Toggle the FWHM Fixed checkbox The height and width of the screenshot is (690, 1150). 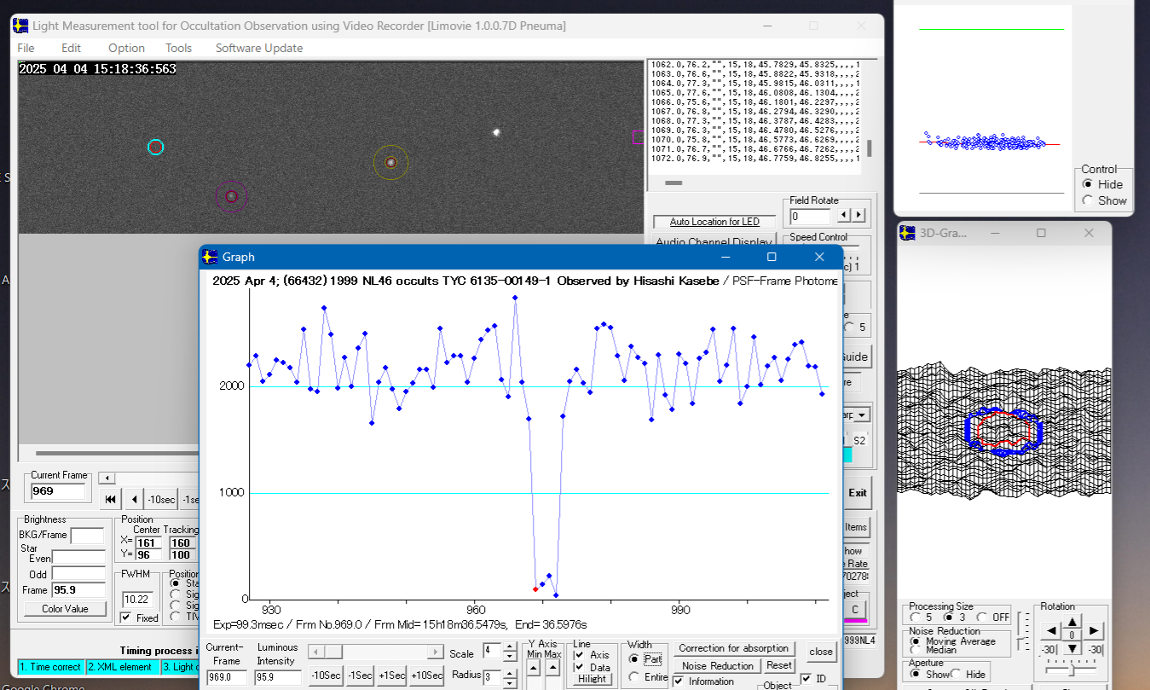[126, 618]
